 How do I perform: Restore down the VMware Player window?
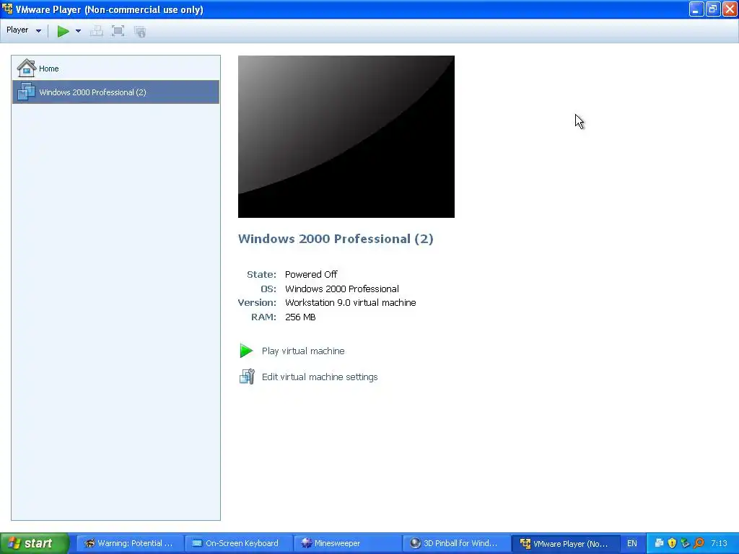click(x=712, y=9)
